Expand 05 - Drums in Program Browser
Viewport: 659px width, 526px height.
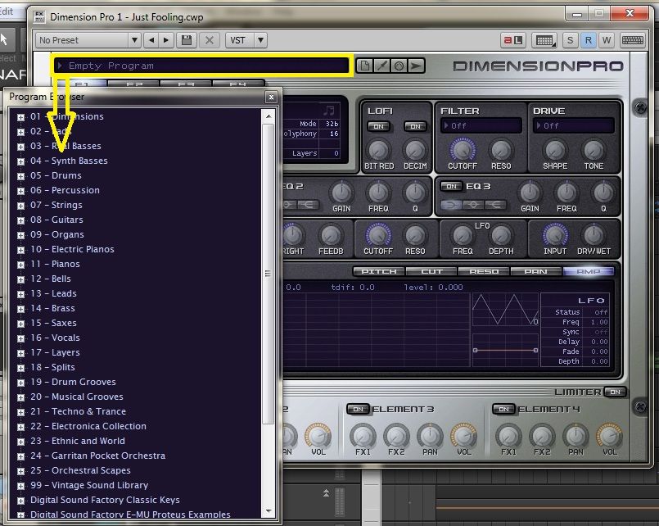pyautogui.click(x=19, y=175)
